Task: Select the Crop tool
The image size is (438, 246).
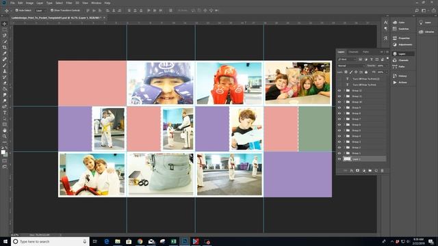Action: coord(5,47)
